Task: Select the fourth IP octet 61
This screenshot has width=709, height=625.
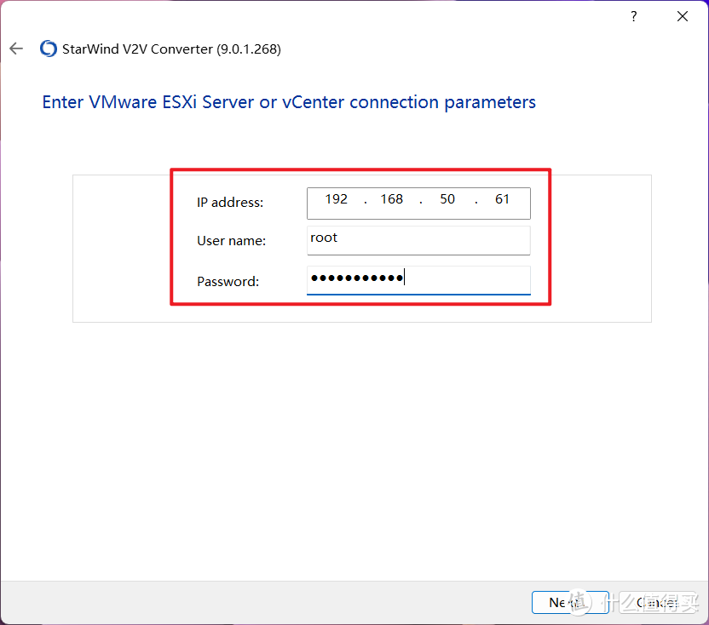Action: coord(502,199)
